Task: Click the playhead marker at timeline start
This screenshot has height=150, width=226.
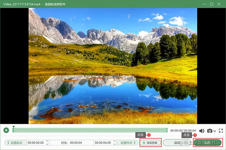Action: (14, 127)
